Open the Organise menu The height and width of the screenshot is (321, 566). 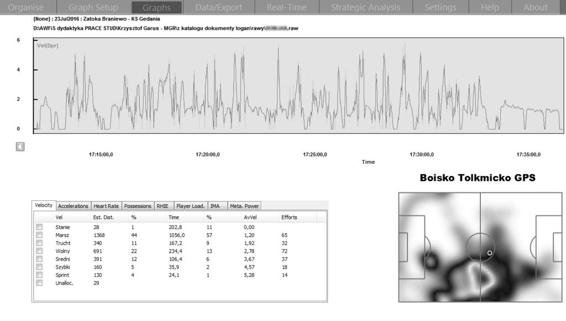click(x=25, y=7)
